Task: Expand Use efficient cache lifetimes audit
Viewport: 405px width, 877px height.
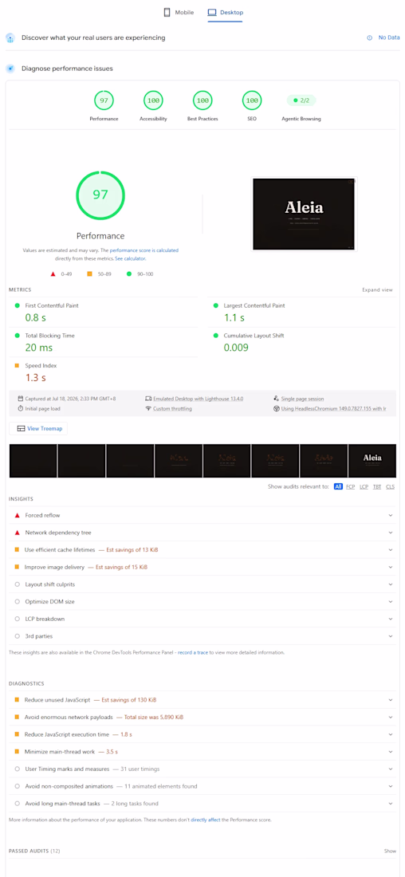Action: click(202, 550)
